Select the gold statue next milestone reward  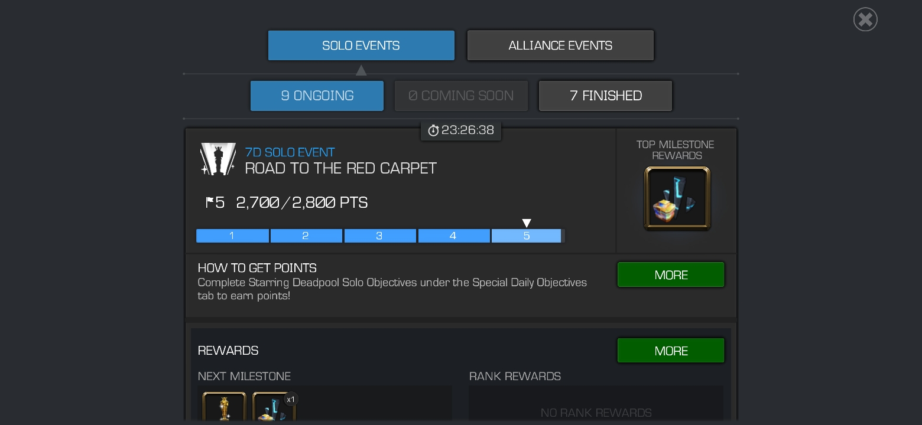[225, 407]
